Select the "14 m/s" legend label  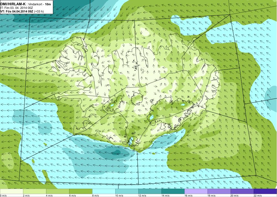(x=166, y=196)
